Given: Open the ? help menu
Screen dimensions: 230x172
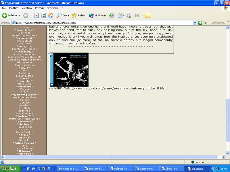Looking at the screenshot, I should (62, 8).
